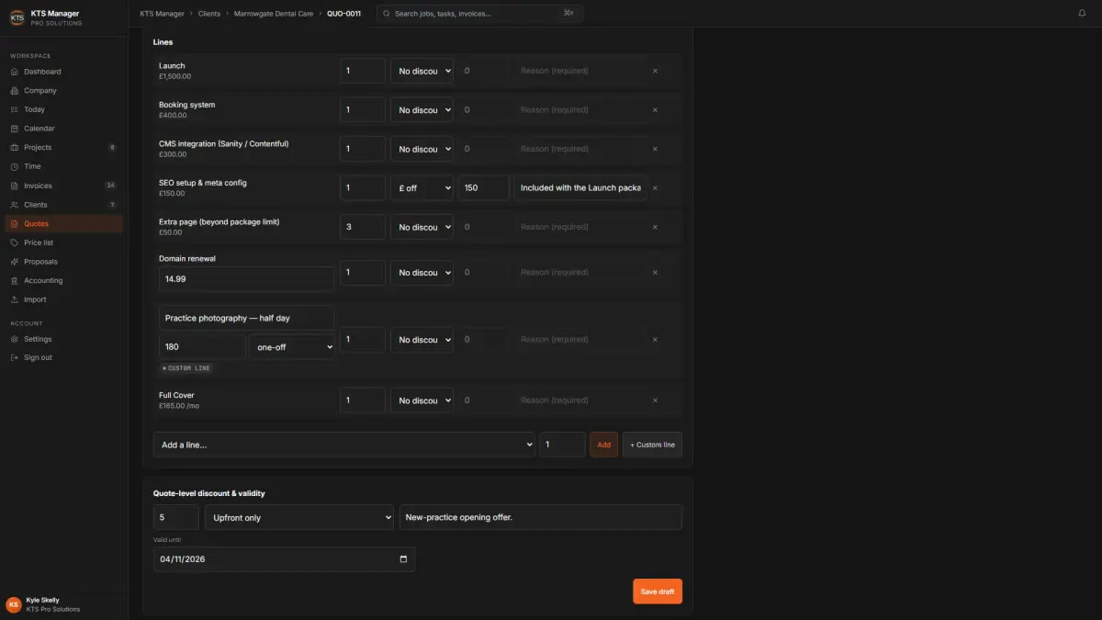Open Settings under Account
Screen dimensions: 1102x620
[x=63, y=339]
